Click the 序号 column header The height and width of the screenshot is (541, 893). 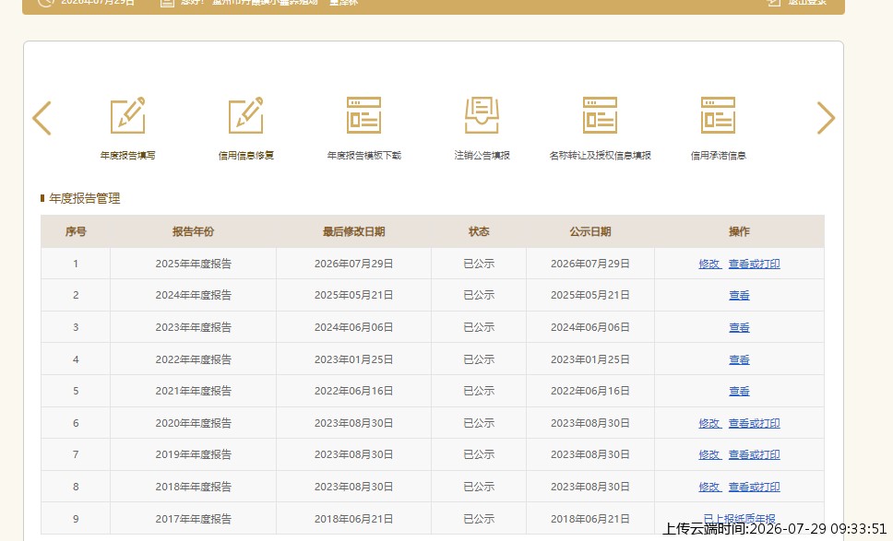pos(76,231)
